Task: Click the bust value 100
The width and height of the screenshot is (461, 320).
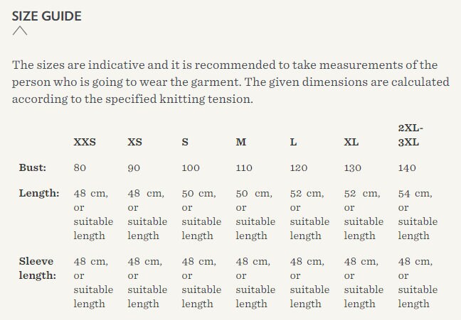Action: 191,168
